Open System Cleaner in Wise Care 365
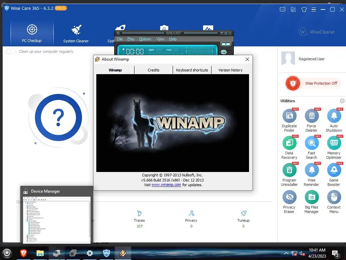Screen dimensions: 346x260 point(76,33)
